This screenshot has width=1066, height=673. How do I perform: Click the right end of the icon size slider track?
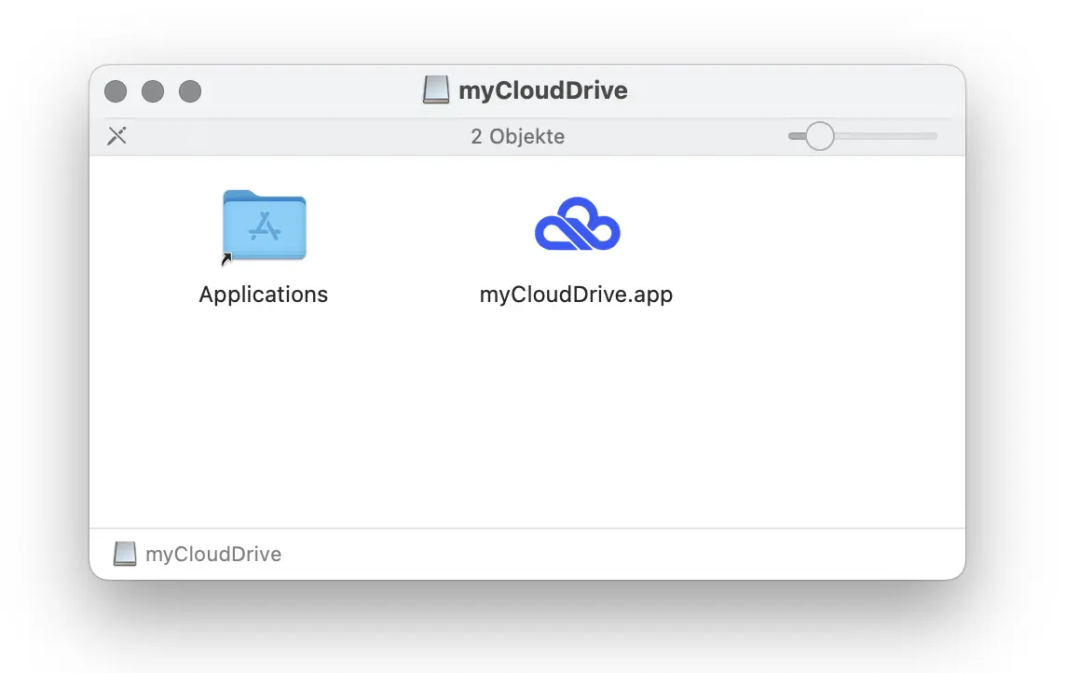coord(933,136)
